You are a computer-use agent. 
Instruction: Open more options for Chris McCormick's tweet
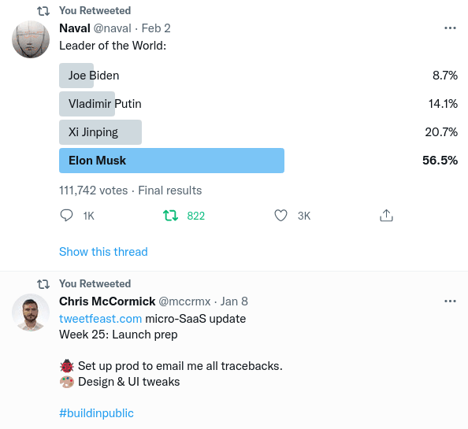[x=450, y=301]
